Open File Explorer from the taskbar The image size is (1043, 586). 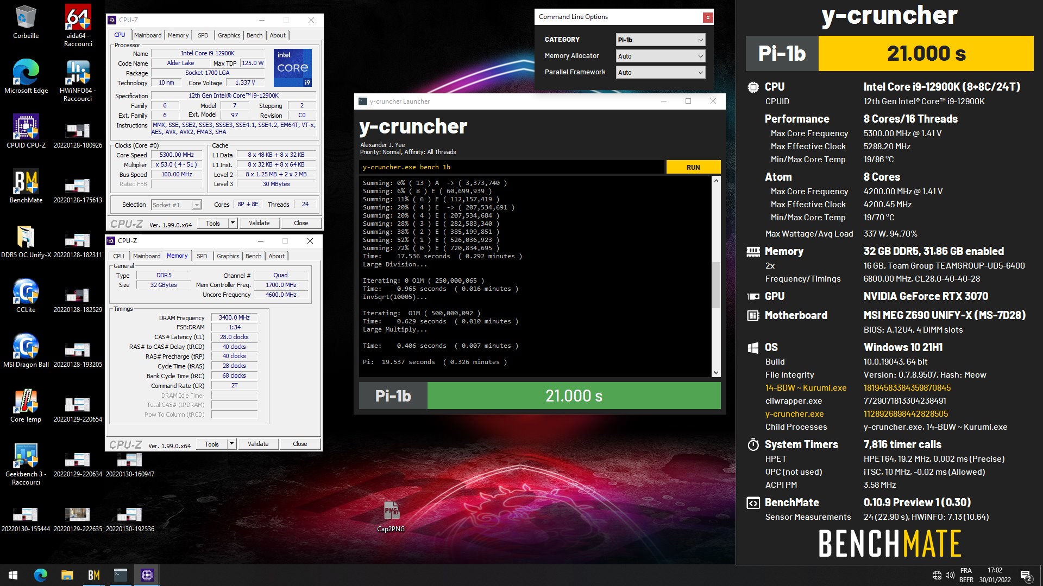click(x=67, y=575)
